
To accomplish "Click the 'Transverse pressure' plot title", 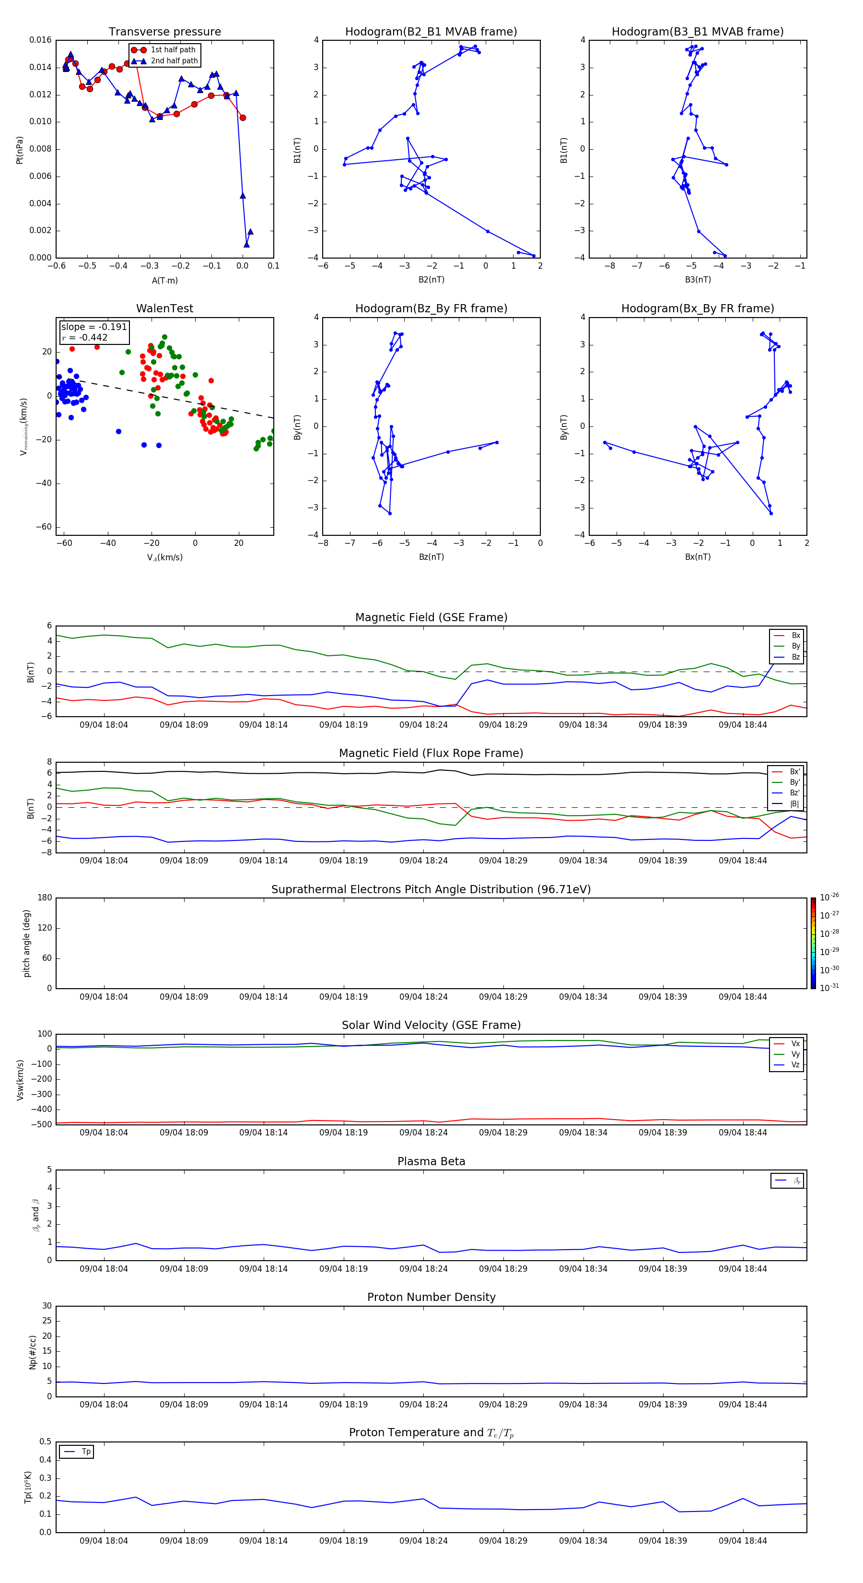I will click(x=164, y=32).
